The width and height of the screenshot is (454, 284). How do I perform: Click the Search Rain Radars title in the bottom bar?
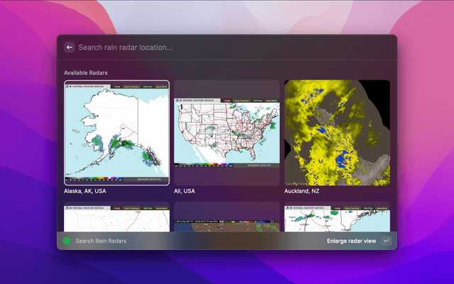tap(101, 241)
